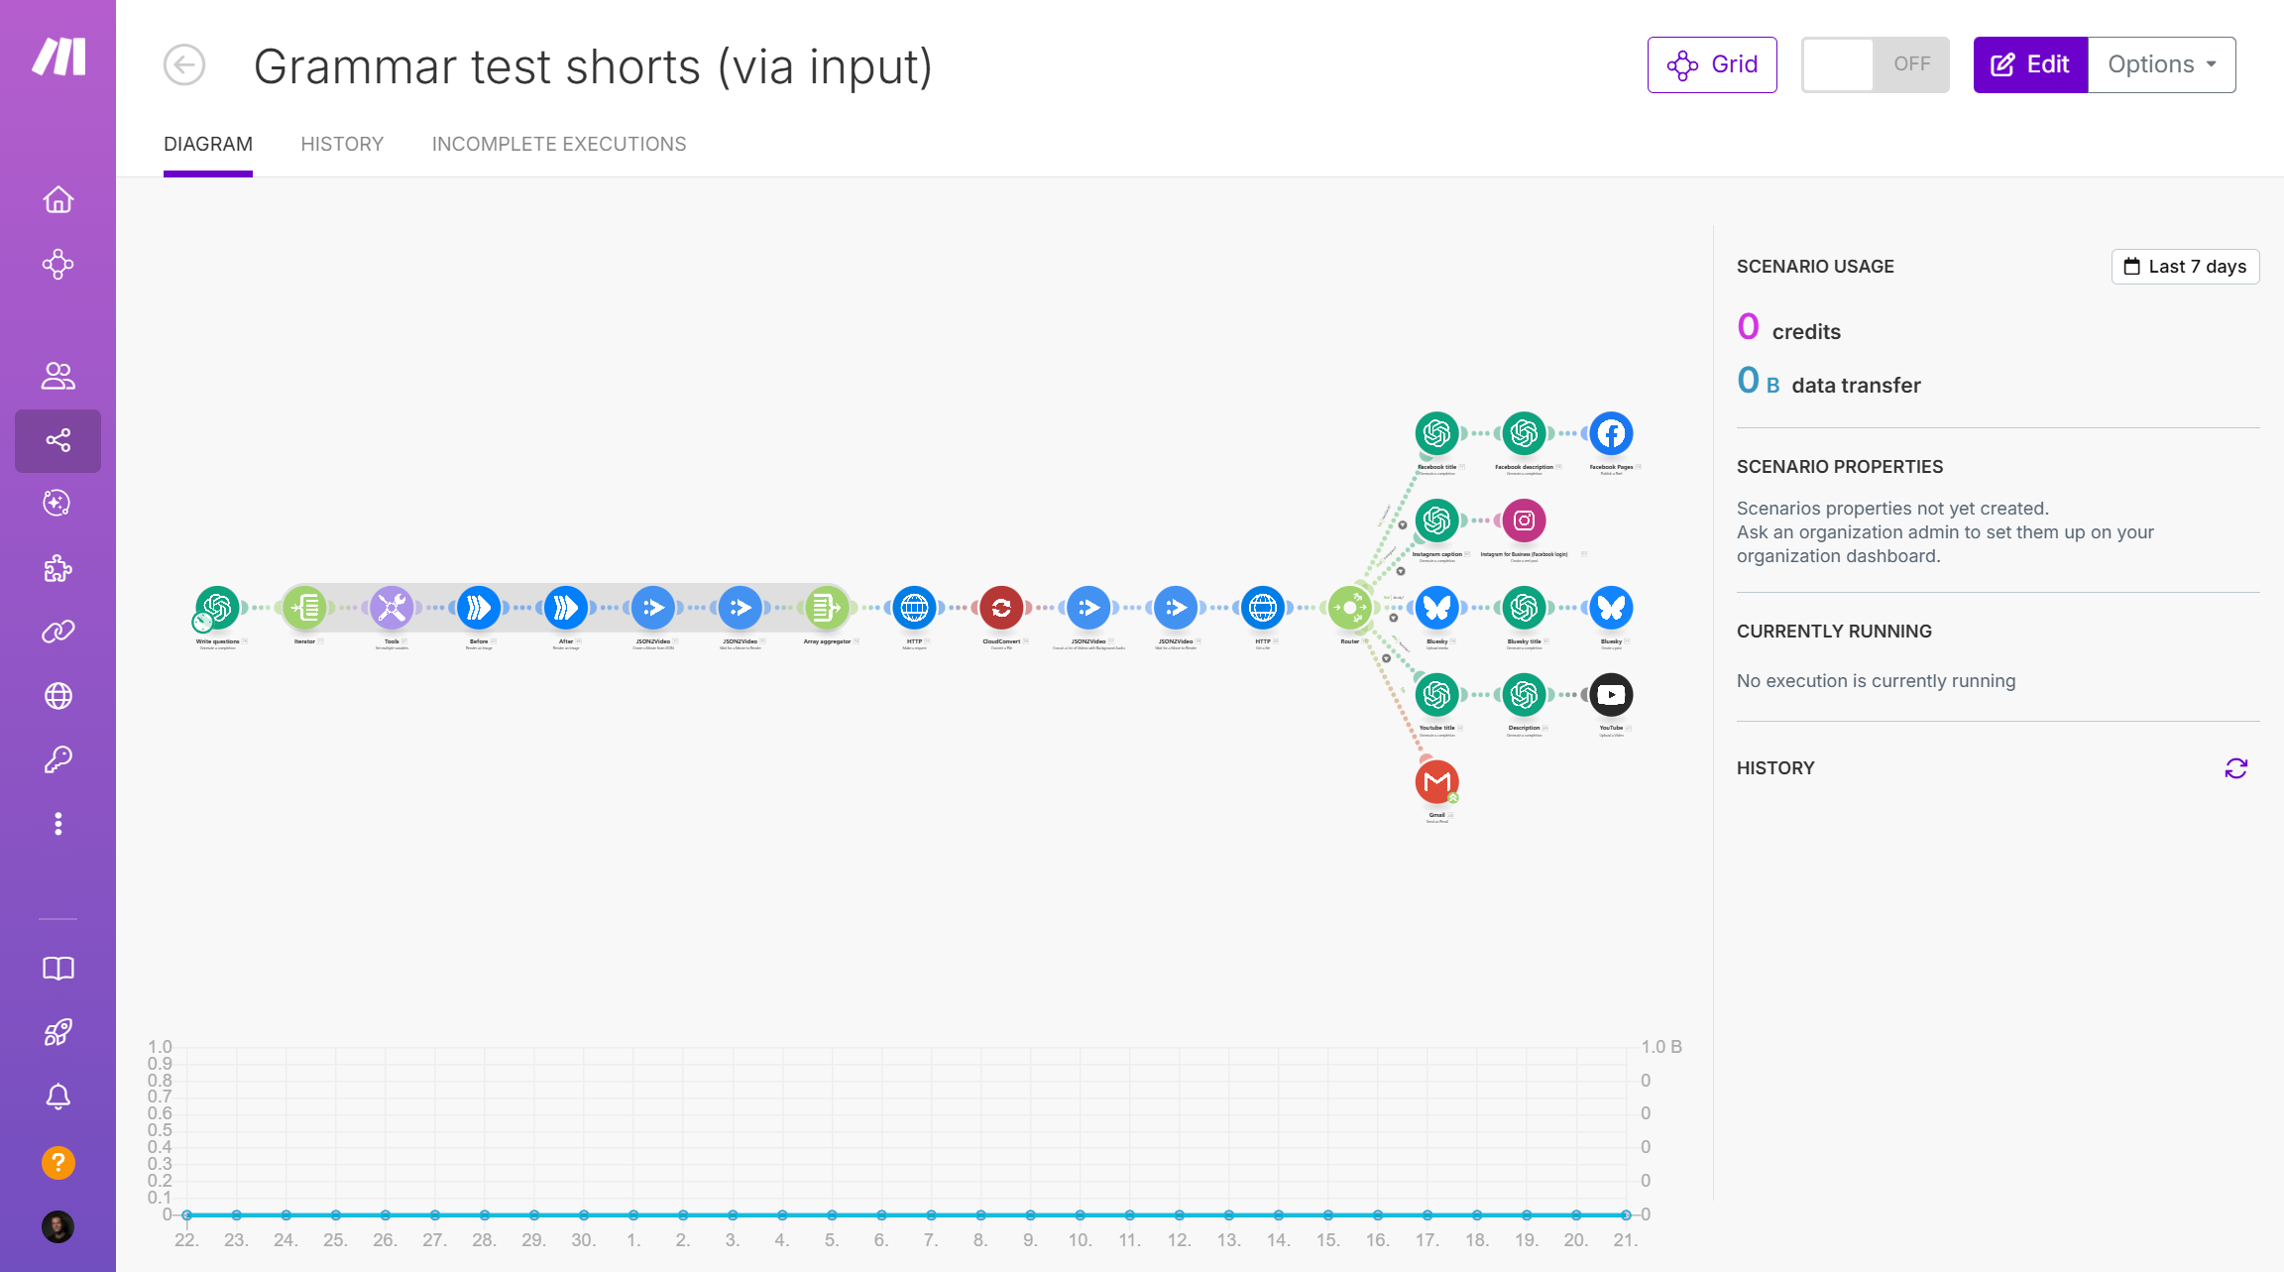Click the Instagram for Business module
Image resolution: width=2284 pixels, height=1272 pixels.
tap(1524, 520)
